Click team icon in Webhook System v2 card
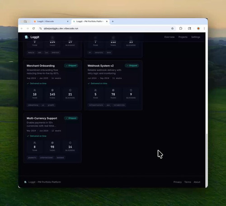This screenshot has width=226, height=206. [95, 90]
